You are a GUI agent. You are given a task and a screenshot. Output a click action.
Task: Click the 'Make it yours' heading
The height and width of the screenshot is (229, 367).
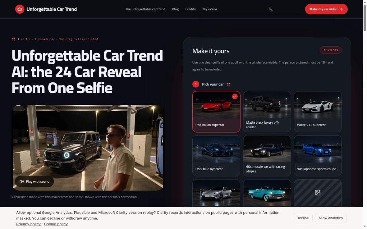[211, 51]
